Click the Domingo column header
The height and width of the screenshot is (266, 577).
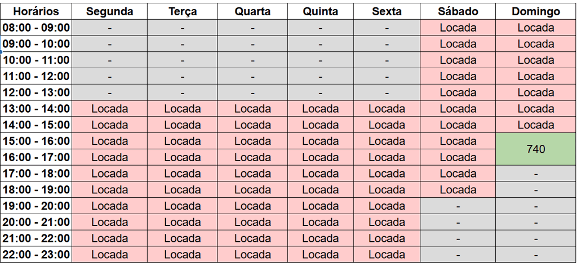click(x=535, y=11)
